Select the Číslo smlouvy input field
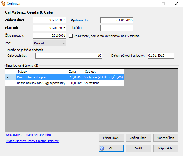183x156 pixels. [x=50, y=35]
